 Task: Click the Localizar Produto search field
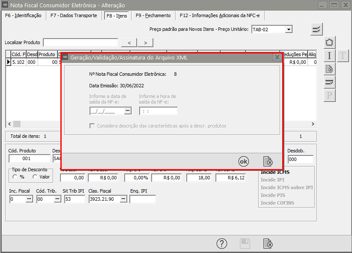click(x=81, y=42)
